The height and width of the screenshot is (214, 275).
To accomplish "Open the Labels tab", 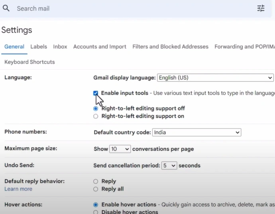I will (39, 47).
